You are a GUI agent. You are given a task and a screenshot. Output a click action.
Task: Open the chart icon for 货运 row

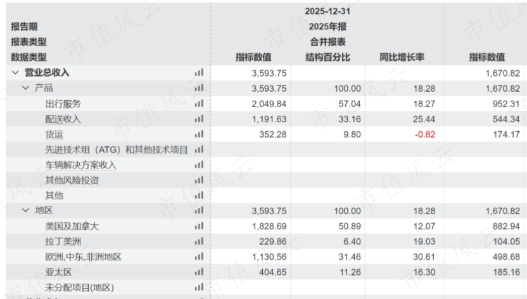pyautogui.click(x=200, y=134)
